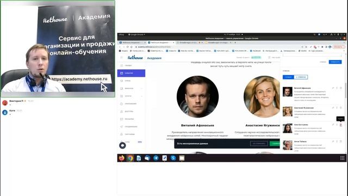Click edit pencil in third speaker row
Screen dimensions: 348x196
coord(333,125)
